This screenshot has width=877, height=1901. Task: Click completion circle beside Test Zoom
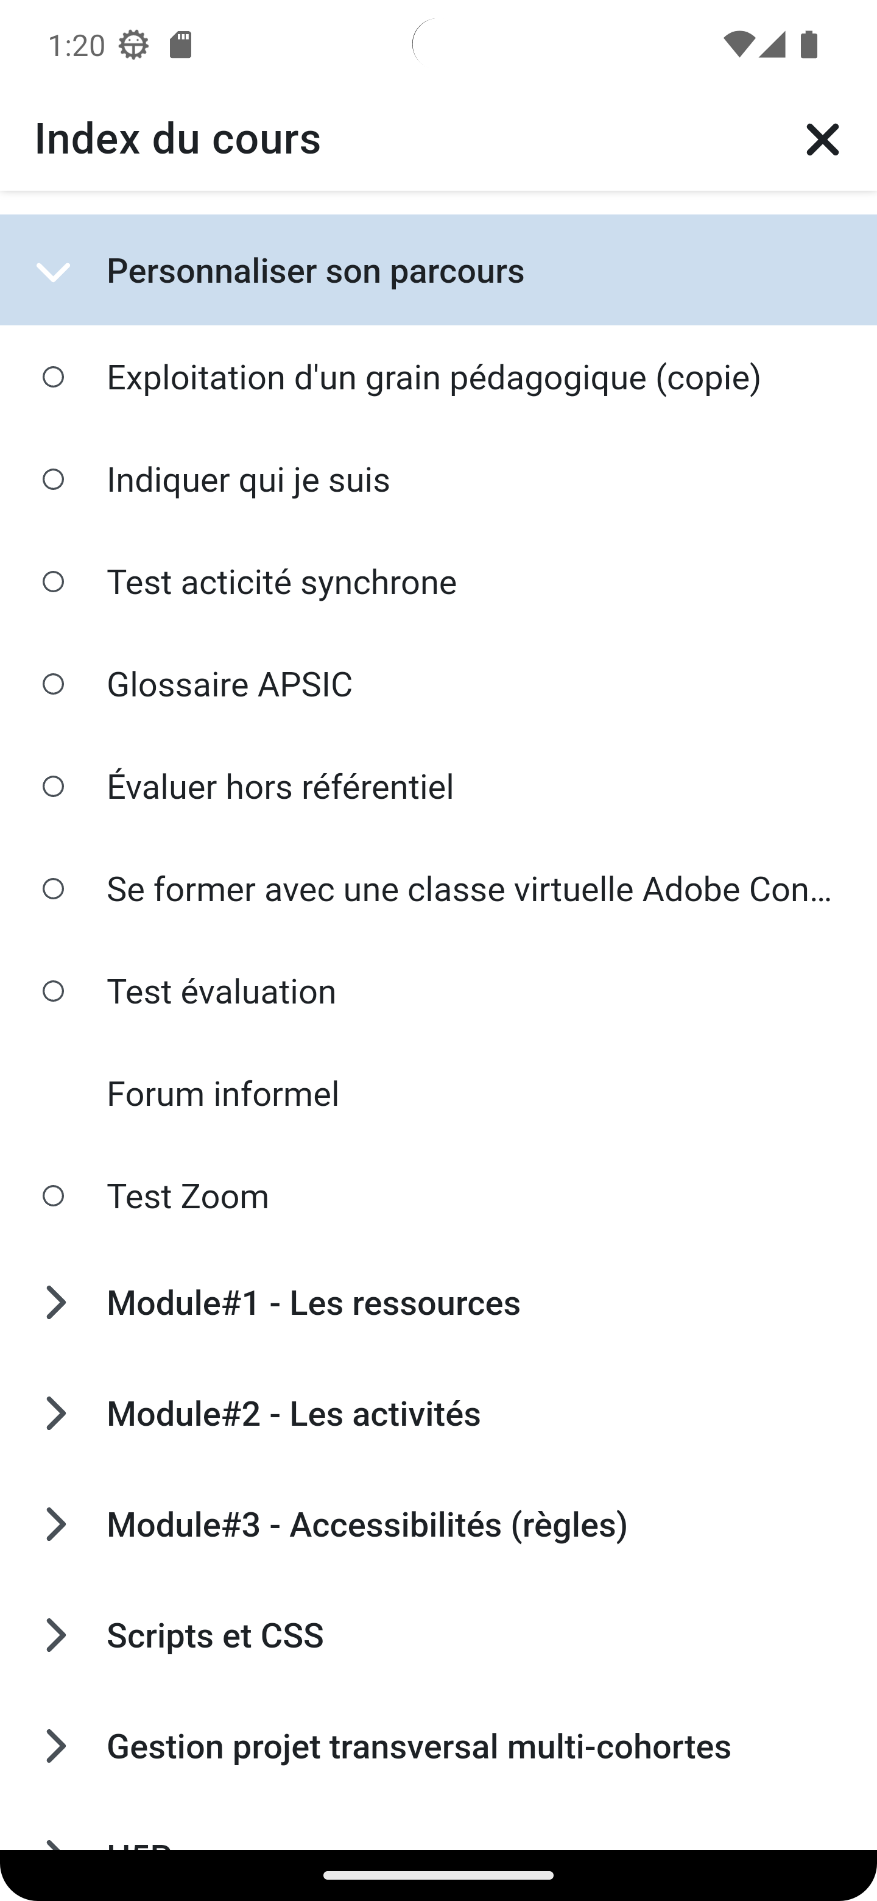coord(53,1195)
